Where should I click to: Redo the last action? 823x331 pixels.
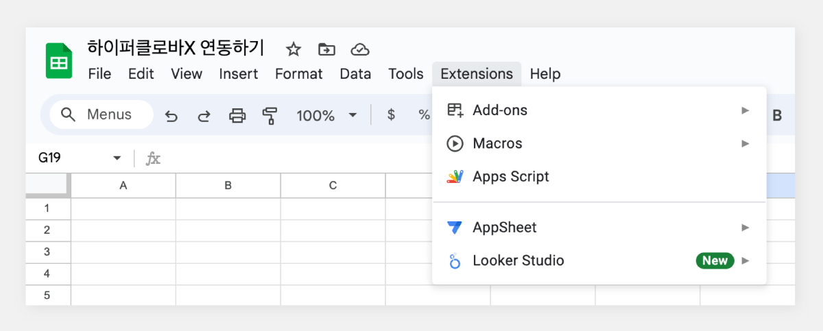[x=204, y=116]
